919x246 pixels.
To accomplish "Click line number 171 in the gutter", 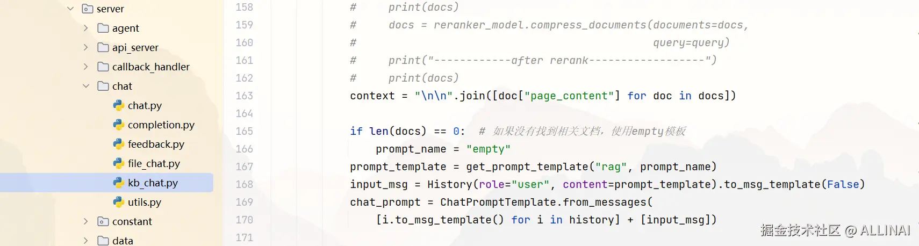I will (x=244, y=237).
